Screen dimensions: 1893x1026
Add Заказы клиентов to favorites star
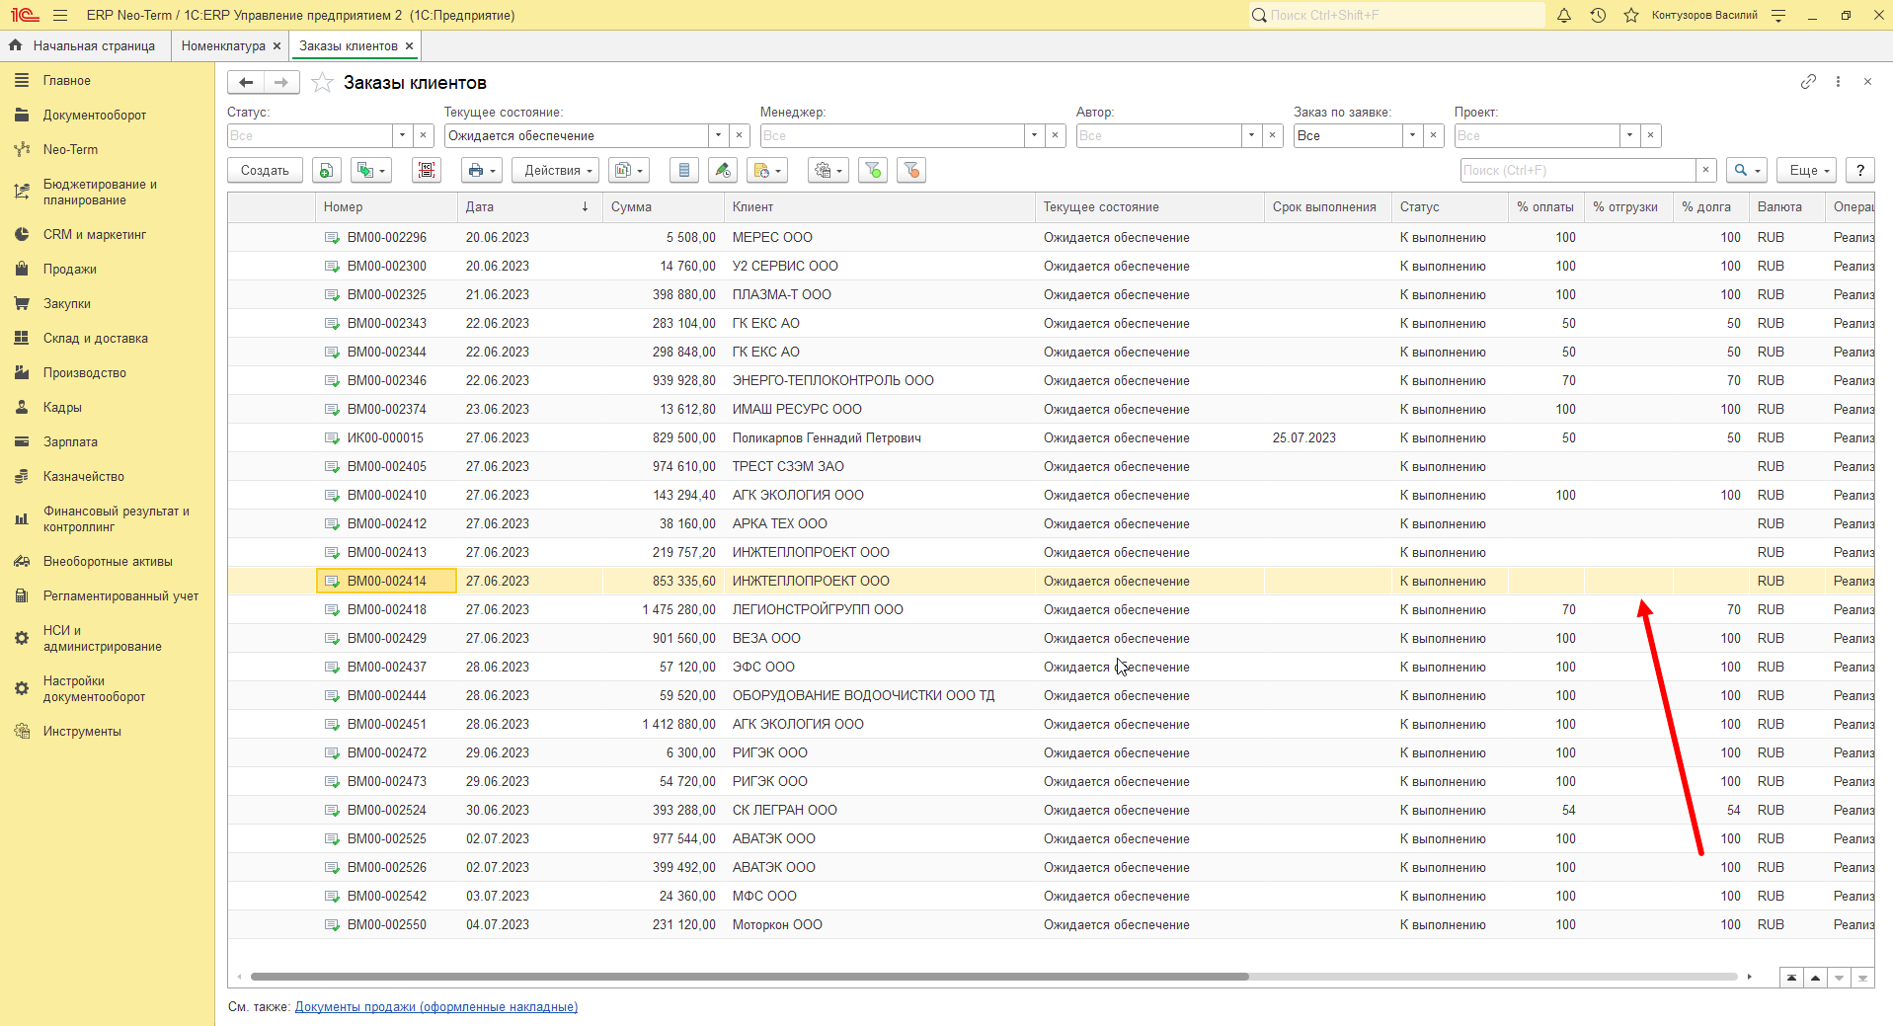point(322,82)
